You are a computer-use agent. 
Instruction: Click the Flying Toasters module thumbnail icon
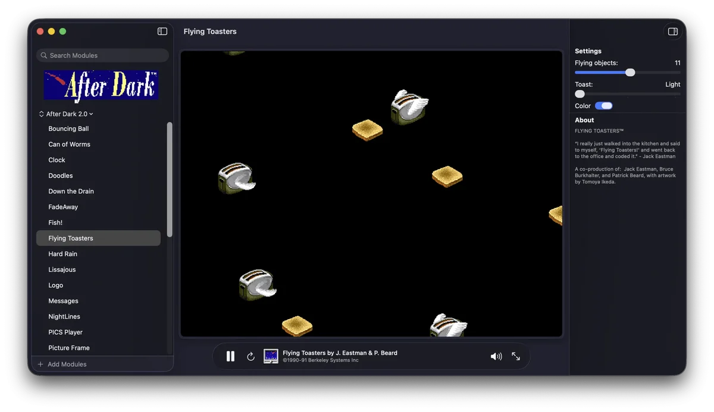pyautogui.click(x=271, y=356)
